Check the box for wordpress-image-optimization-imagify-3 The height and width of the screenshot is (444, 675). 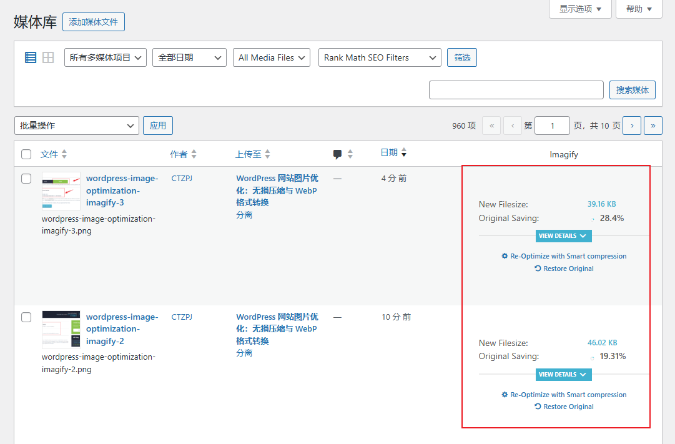[26, 179]
